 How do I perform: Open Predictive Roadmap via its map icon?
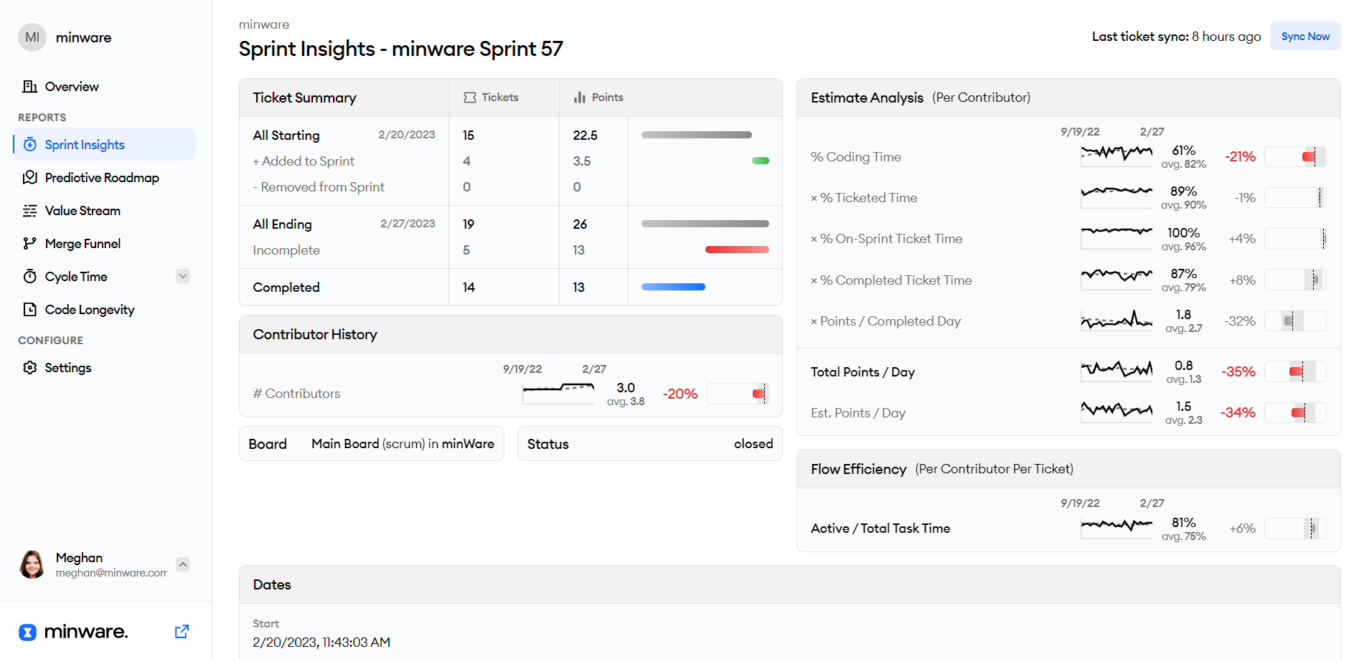(x=29, y=177)
